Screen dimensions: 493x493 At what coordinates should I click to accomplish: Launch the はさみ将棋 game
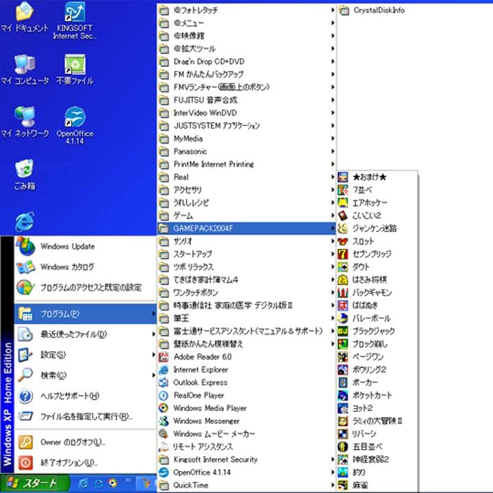pyautogui.click(x=377, y=280)
